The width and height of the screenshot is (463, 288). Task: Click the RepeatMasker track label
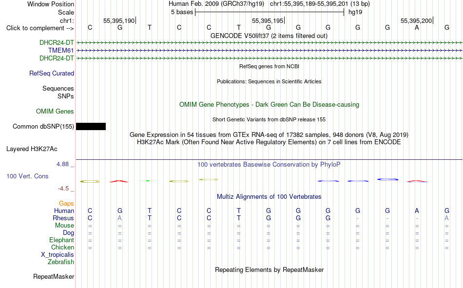point(54,276)
